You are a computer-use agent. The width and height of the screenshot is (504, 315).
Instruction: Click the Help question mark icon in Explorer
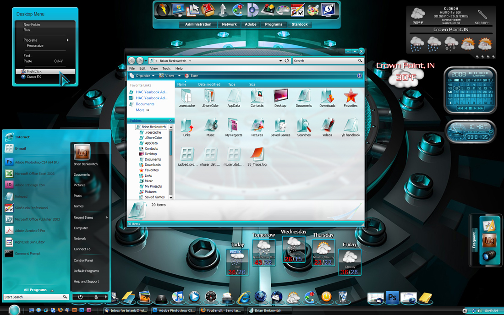[359, 76]
